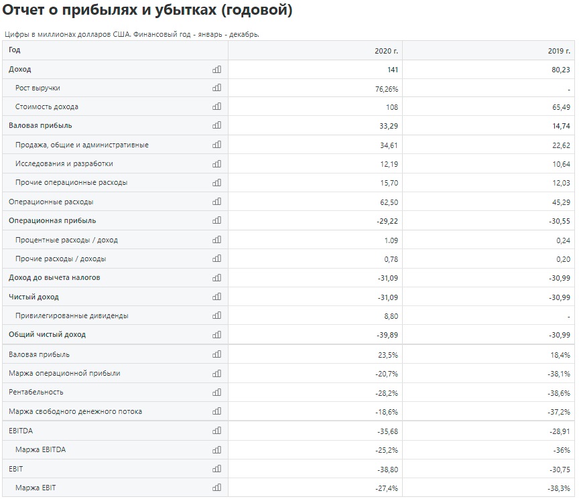Click the 2020 Доход value 141
This screenshot has height=501, width=579.
393,70
